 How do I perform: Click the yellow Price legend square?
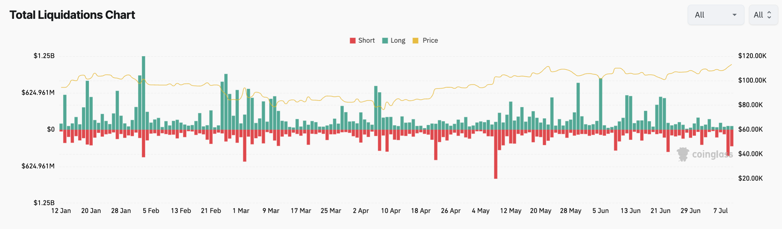[415, 40]
